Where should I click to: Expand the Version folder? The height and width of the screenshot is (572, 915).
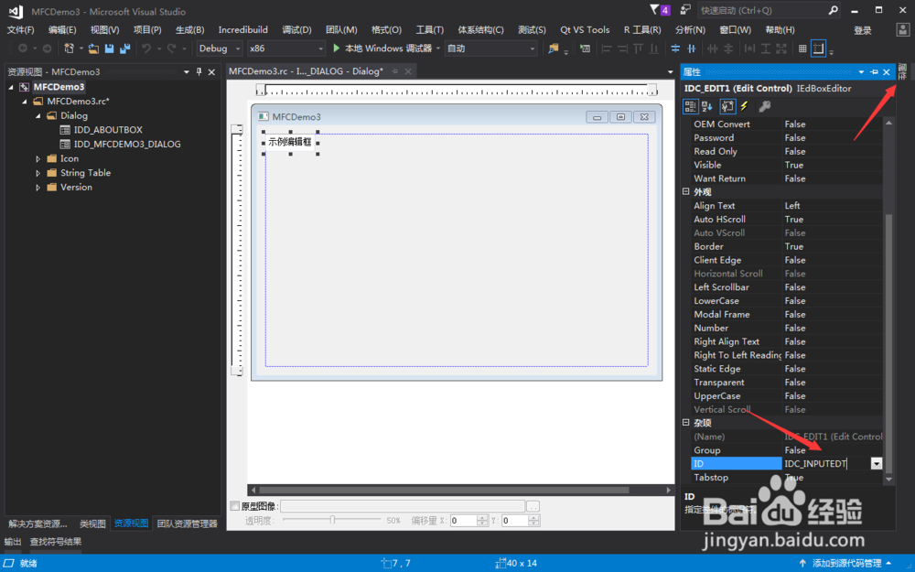tap(38, 188)
